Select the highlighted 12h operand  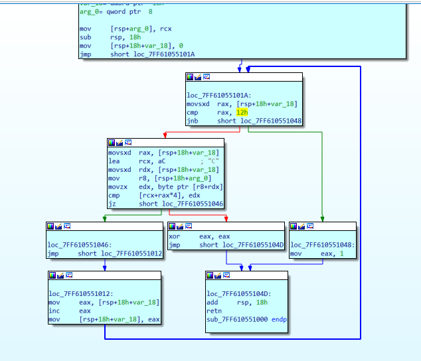point(242,112)
